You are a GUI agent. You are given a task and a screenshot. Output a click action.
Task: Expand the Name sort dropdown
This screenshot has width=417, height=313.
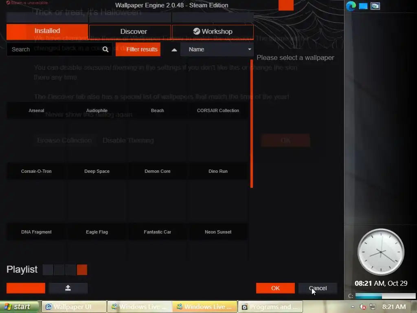pyautogui.click(x=217, y=49)
